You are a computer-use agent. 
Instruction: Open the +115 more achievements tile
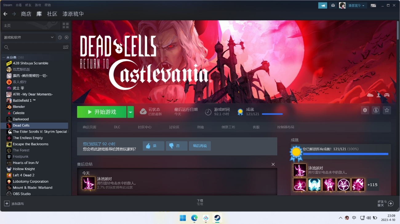pyautogui.click(x=373, y=185)
